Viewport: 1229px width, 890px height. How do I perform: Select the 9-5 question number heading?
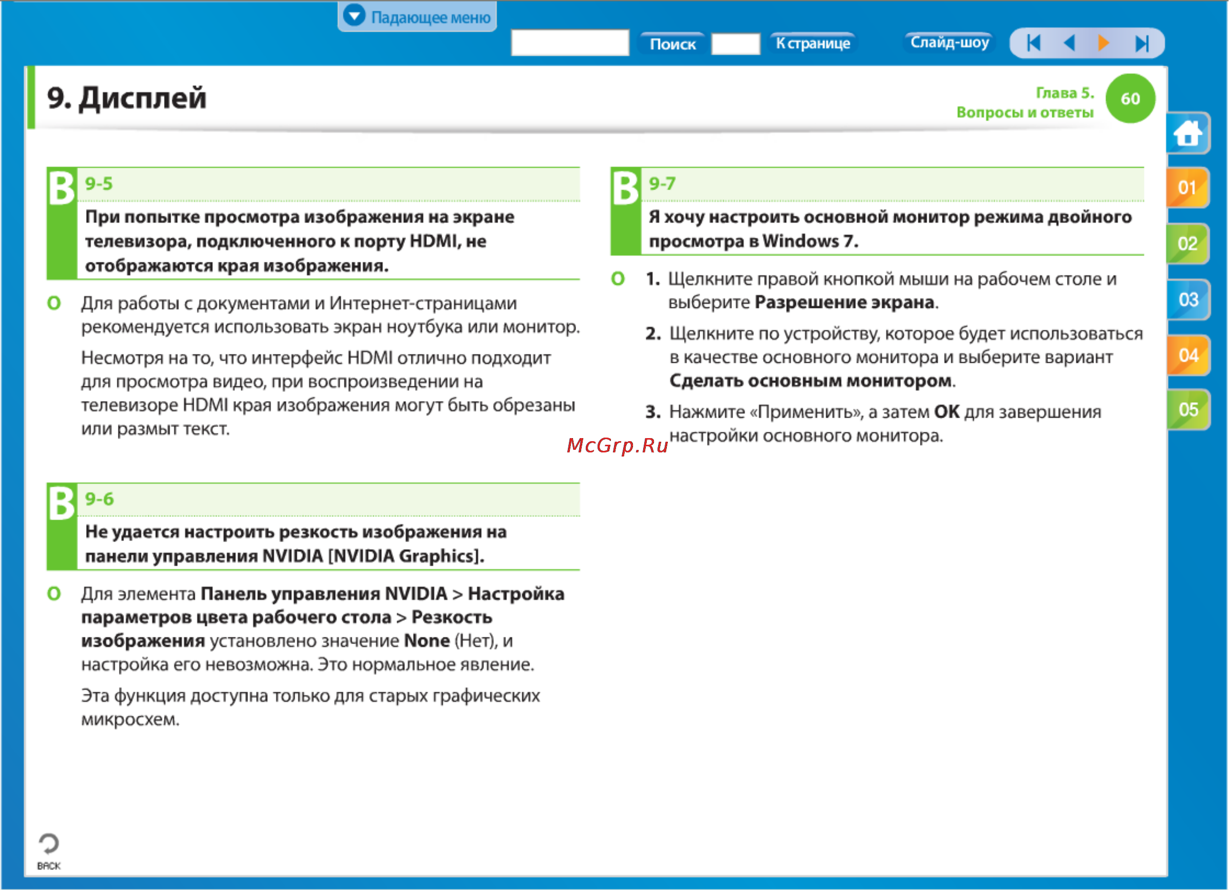coord(98,183)
